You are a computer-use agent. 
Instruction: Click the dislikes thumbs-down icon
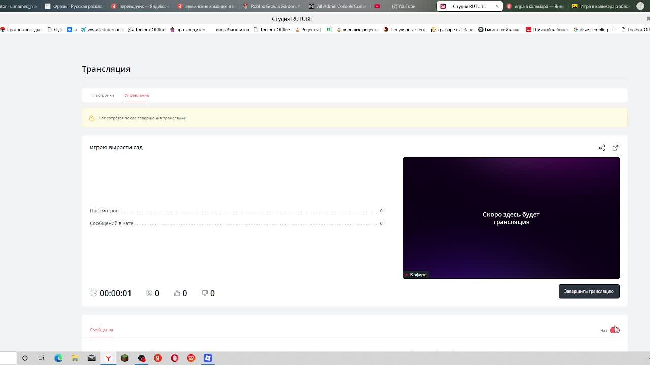point(205,293)
